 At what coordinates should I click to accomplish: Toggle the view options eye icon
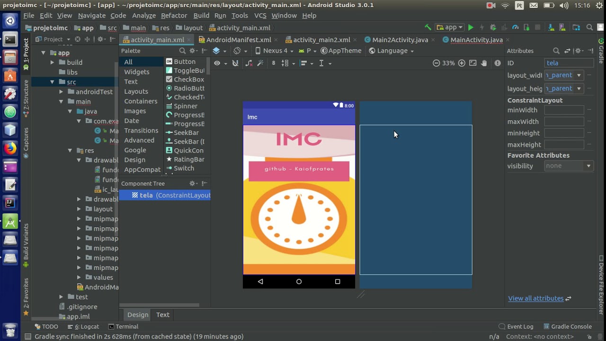pyautogui.click(x=220, y=63)
